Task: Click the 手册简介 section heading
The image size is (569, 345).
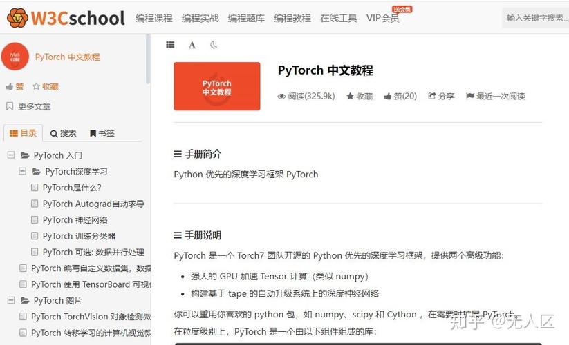Action: tap(197, 155)
